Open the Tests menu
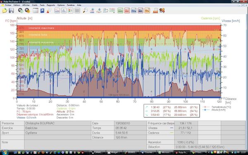Screen dimensions: 248x155 click(42, 5)
